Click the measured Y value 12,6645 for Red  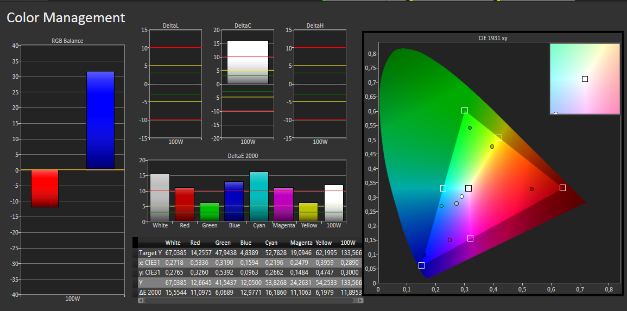pos(200,283)
